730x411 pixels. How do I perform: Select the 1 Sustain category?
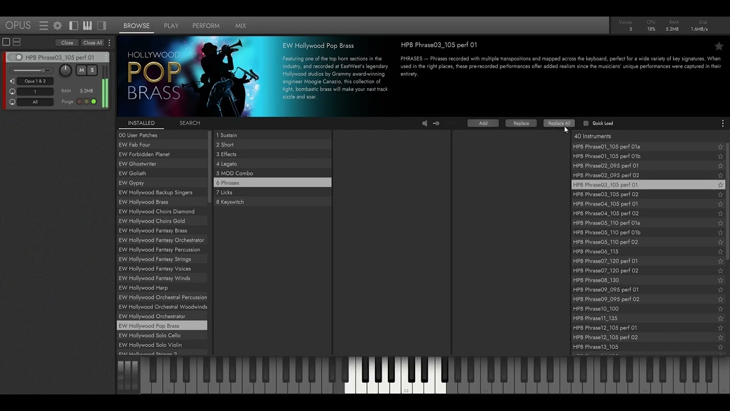tap(273, 135)
